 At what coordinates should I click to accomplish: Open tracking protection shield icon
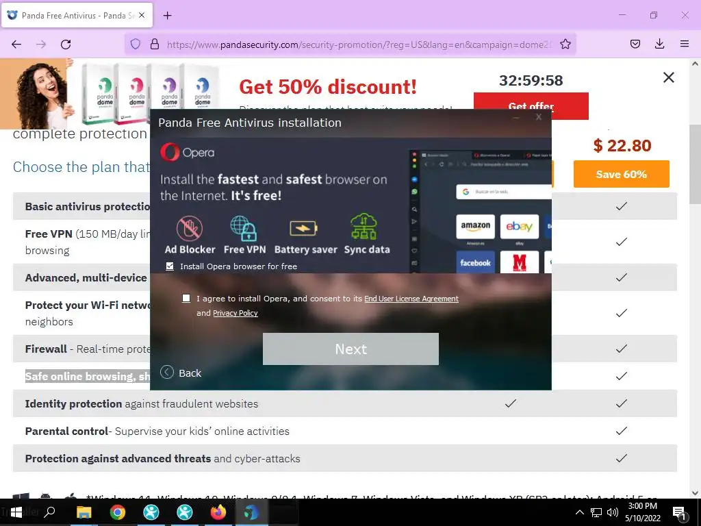click(x=136, y=44)
